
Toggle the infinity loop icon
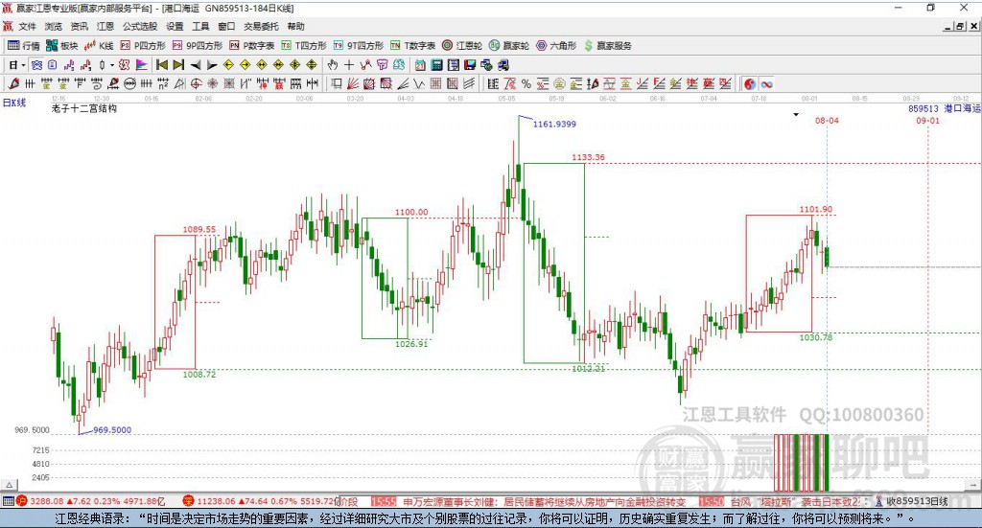pyautogui.click(x=766, y=83)
